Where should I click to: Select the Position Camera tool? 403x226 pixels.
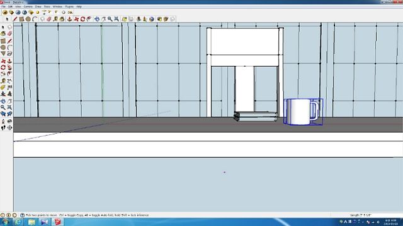3,121
